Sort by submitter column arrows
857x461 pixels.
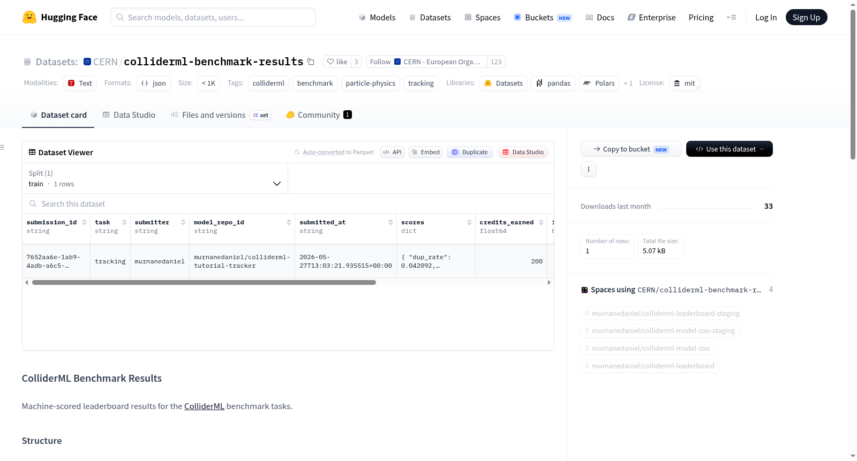tap(183, 222)
